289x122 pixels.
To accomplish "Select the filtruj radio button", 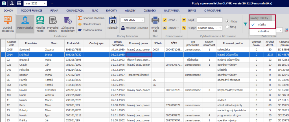I will [x=228, y=27].
